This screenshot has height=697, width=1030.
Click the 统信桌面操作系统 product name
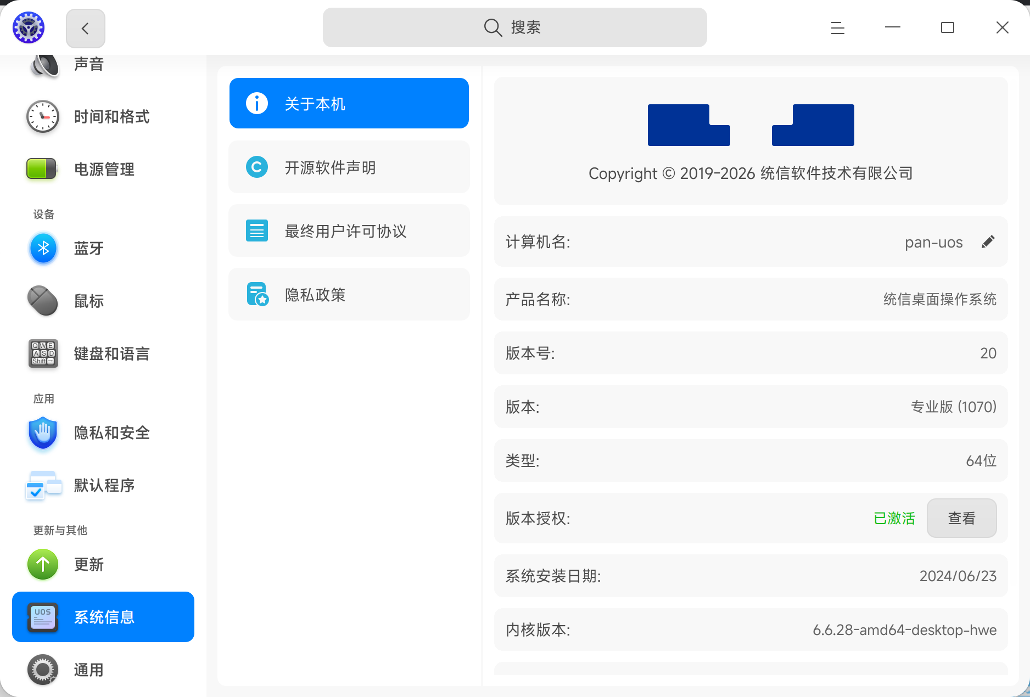coord(939,299)
